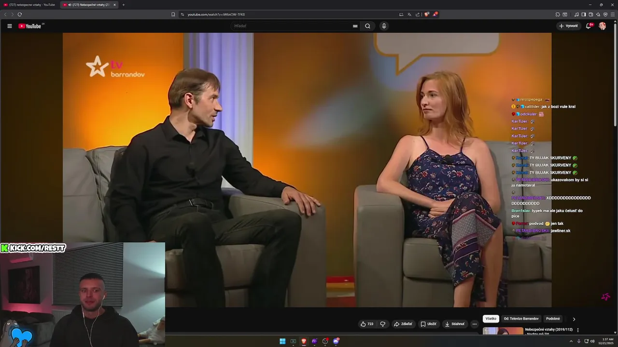Open the YouTube account avatar menu
The width and height of the screenshot is (618, 347).
coord(602,26)
